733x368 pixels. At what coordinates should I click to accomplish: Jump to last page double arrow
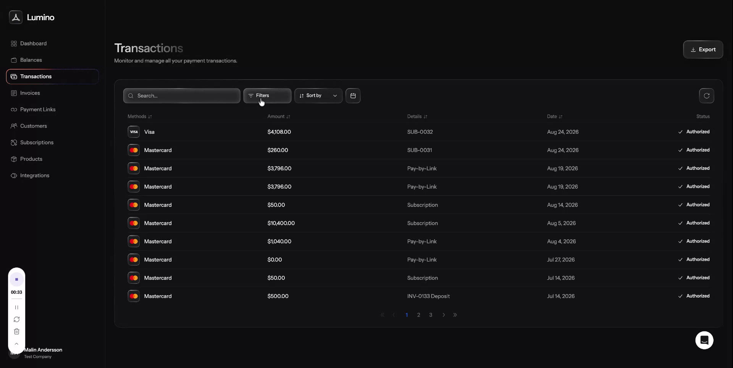455,315
